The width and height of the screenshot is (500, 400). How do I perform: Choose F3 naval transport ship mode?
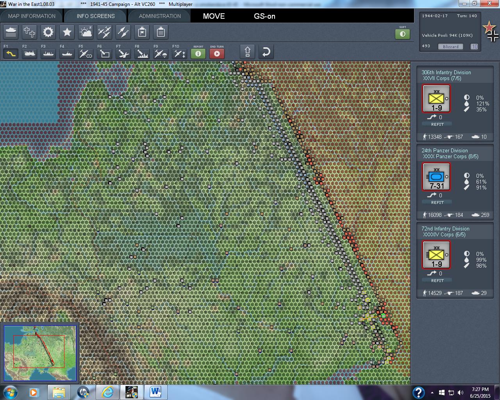48,53
